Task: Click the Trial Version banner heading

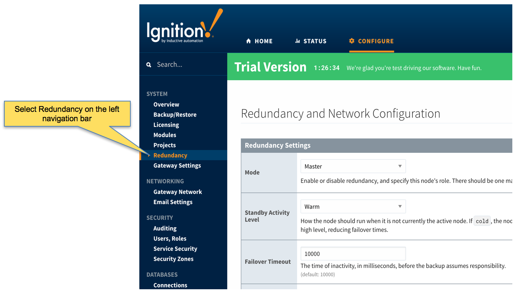Action: coord(270,67)
